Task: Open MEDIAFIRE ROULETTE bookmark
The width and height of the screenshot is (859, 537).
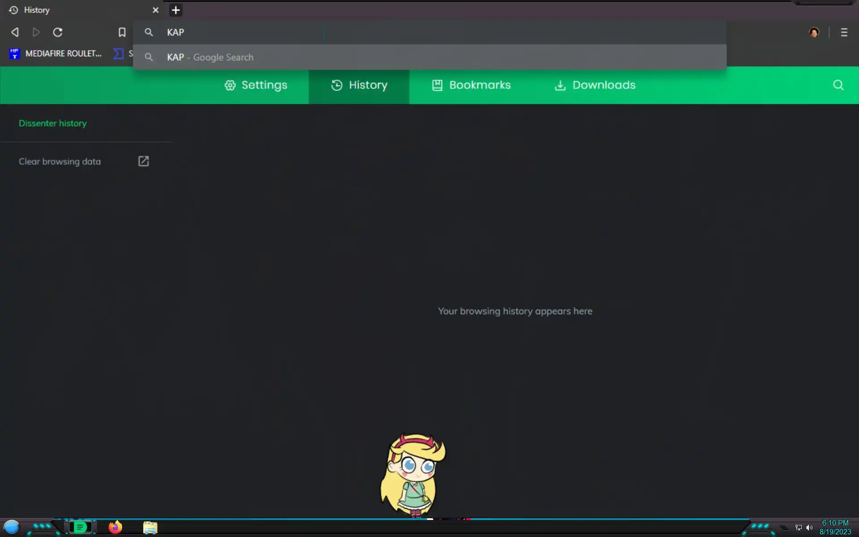Action: coord(56,54)
